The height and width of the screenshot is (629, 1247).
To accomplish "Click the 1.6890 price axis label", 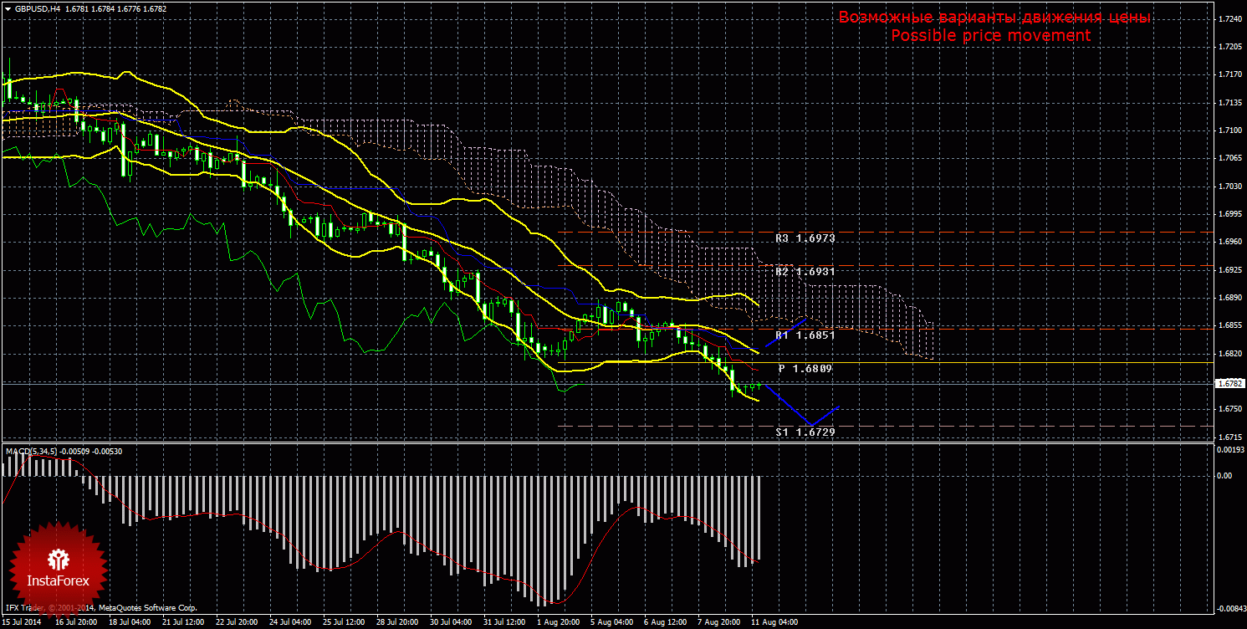I will (x=1229, y=298).
